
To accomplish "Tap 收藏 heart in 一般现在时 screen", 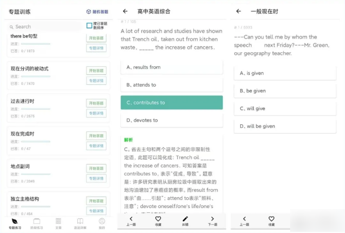I will pos(272,219).
